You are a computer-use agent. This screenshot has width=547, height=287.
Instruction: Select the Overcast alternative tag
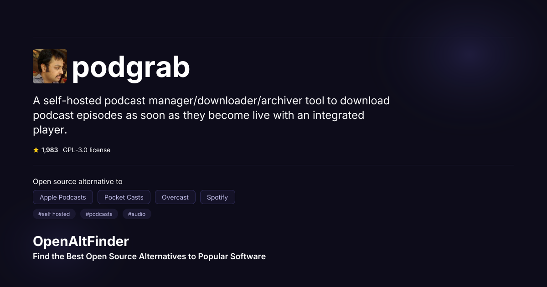[x=175, y=197]
